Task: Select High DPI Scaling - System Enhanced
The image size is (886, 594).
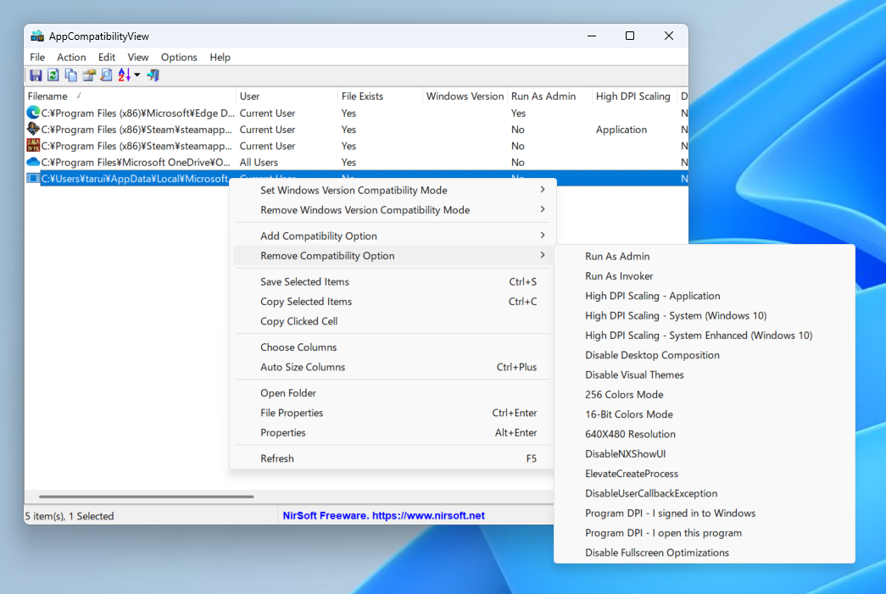Action: click(x=704, y=336)
